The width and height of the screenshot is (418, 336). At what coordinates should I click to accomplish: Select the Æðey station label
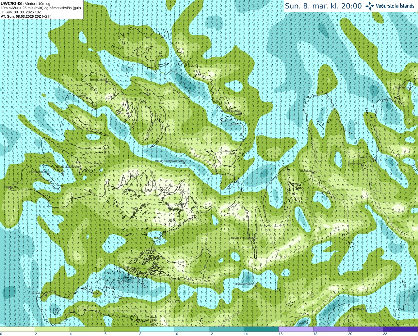pyautogui.click(x=143, y=93)
